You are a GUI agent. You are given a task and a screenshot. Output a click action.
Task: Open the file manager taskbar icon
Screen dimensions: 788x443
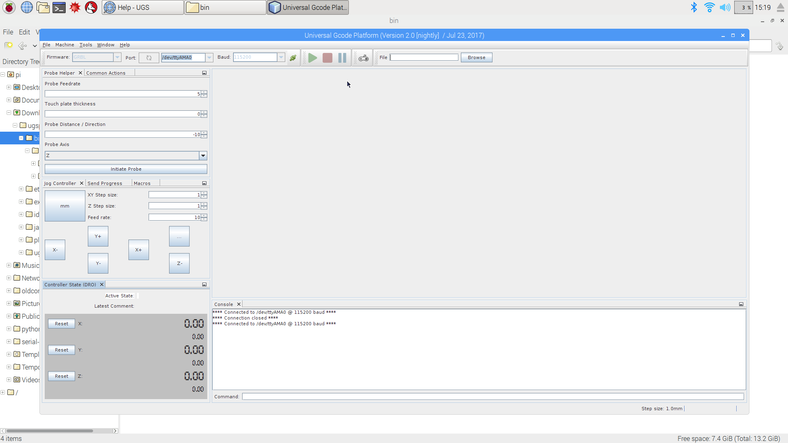(43, 7)
